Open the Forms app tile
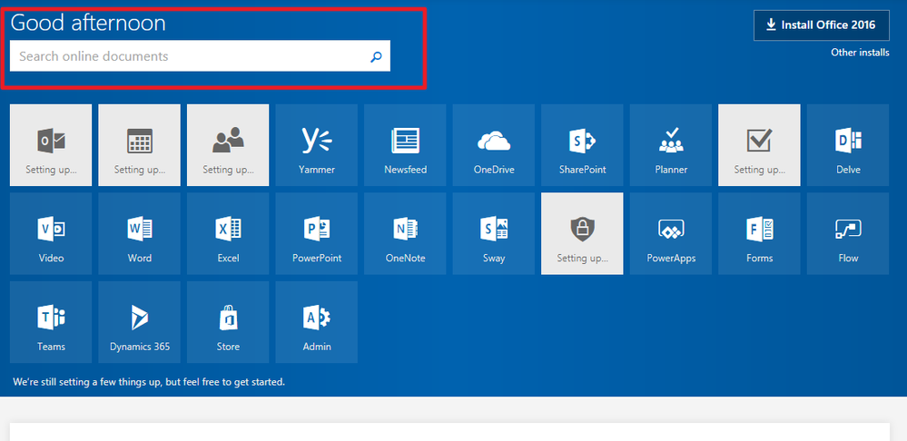The width and height of the screenshot is (907, 441). (760, 233)
